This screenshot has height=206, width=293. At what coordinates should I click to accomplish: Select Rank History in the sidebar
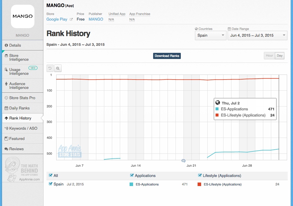coord(23,118)
